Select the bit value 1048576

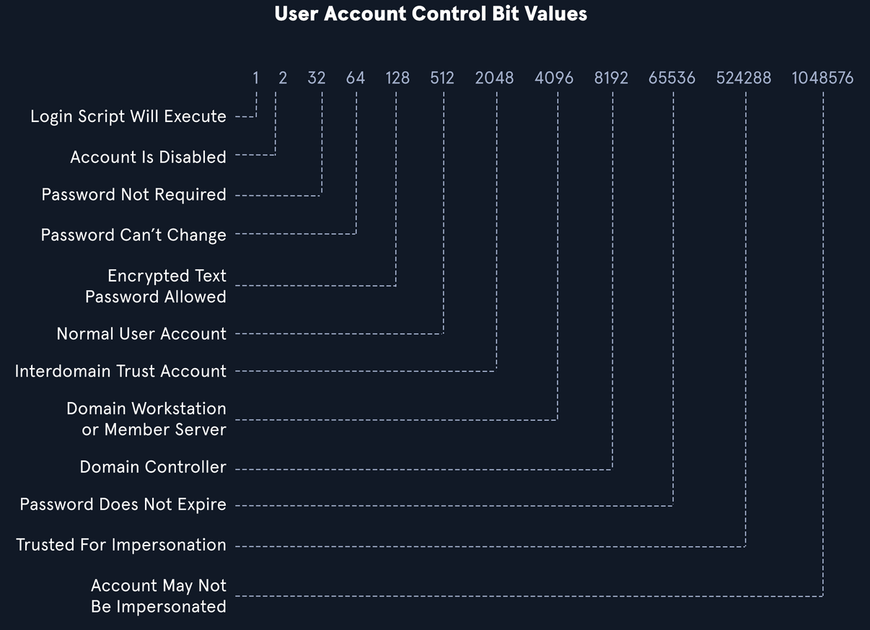coord(822,78)
